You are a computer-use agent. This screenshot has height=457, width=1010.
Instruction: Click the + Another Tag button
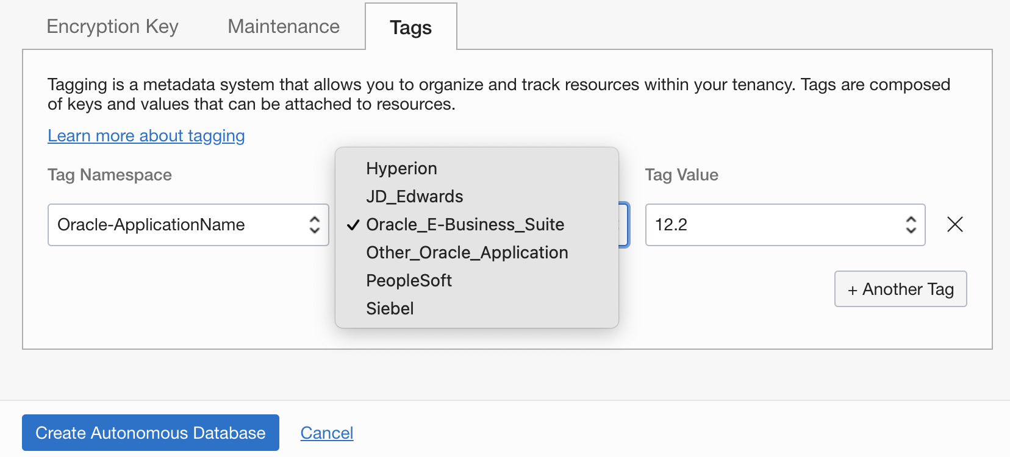901,289
